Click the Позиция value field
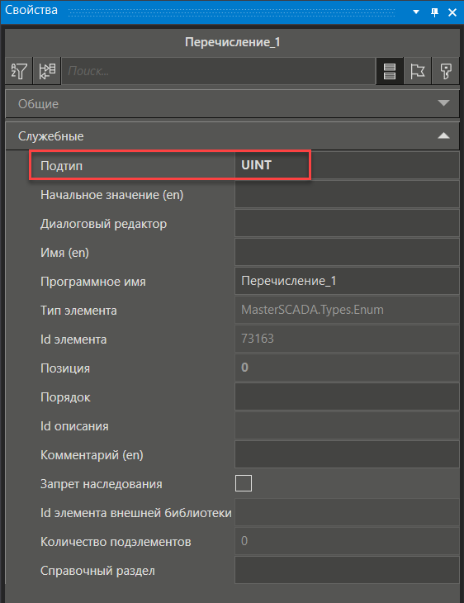 click(x=347, y=368)
